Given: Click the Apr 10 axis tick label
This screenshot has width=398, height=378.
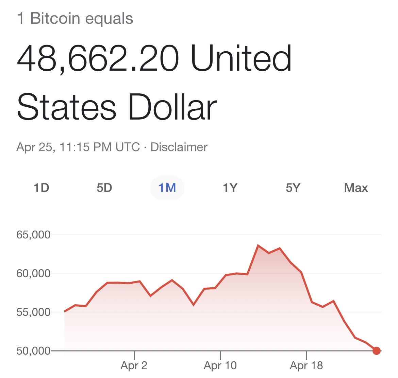Looking at the screenshot, I should pyautogui.click(x=220, y=366).
